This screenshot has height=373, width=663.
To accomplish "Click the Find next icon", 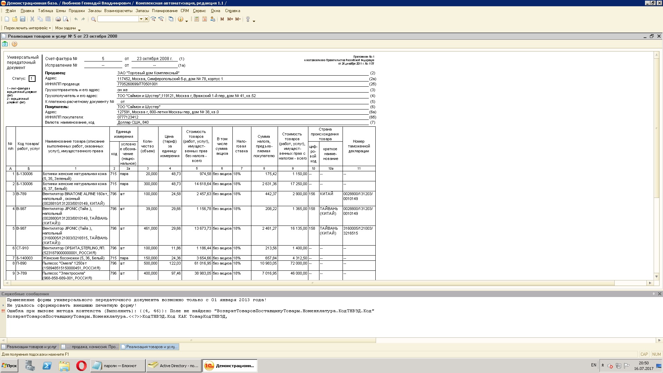I will (x=153, y=19).
